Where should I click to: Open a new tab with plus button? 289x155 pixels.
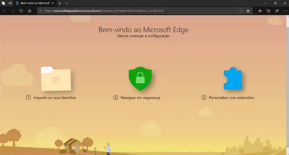tap(60, 3)
